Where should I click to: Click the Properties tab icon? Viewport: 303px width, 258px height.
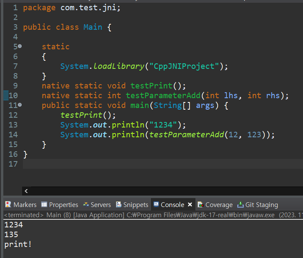[x=44, y=204]
